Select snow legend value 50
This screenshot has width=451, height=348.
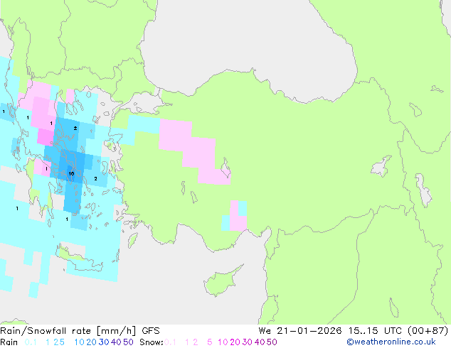coord(272,342)
